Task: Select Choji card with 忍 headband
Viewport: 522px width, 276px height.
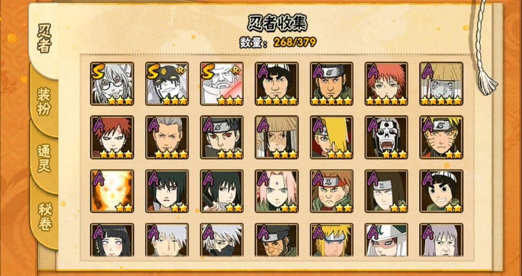Action: [x=332, y=191]
